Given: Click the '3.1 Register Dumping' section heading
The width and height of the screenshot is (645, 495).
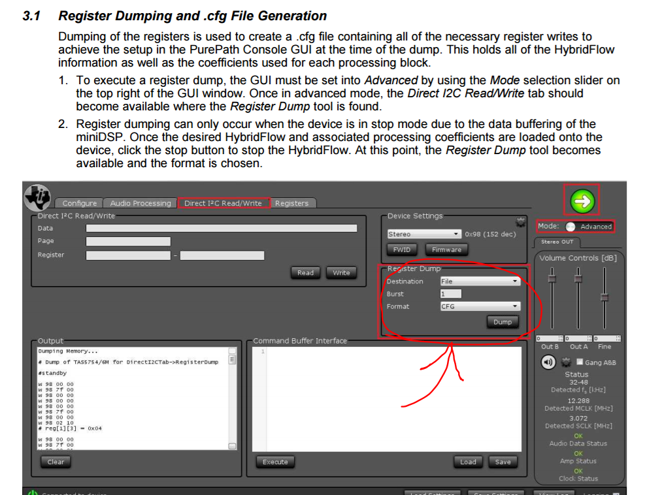Looking at the screenshot, I should [x=174, y=16].
